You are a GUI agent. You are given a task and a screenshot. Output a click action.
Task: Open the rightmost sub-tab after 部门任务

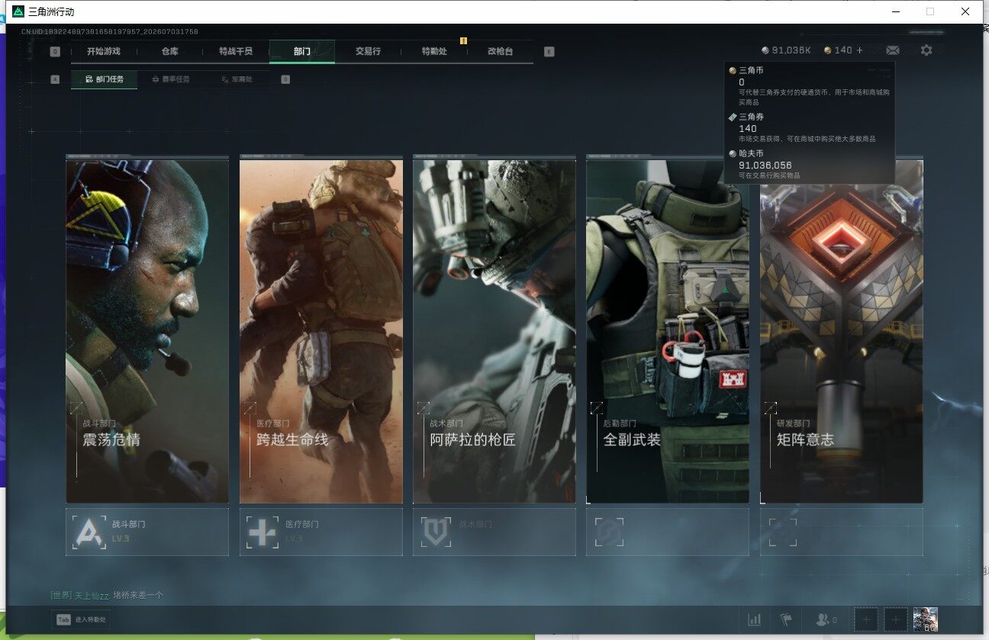237,79
